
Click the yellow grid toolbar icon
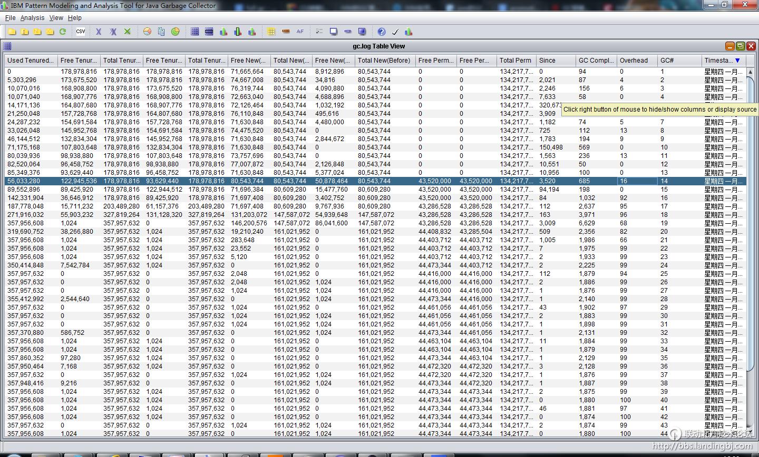coord(271,32)
